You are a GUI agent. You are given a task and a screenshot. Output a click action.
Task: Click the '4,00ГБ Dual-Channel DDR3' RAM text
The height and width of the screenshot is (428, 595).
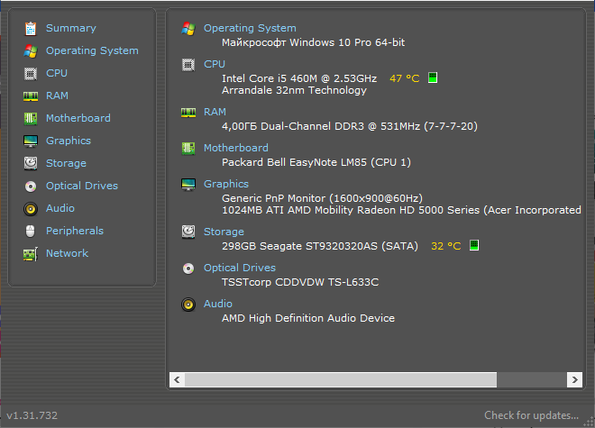point(293,126)
